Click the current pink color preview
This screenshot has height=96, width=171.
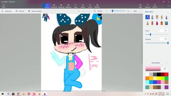tap(153, 69)
